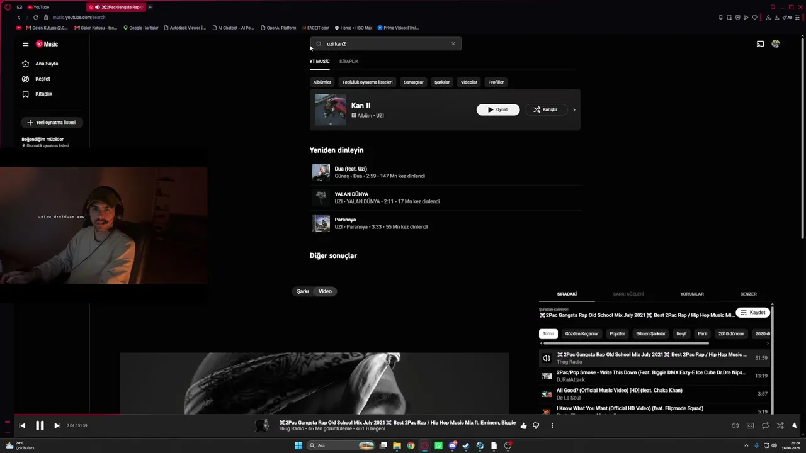Switch player to Video mode
Image resolution: width=806 pixels, height=453 pixels.
325,291
